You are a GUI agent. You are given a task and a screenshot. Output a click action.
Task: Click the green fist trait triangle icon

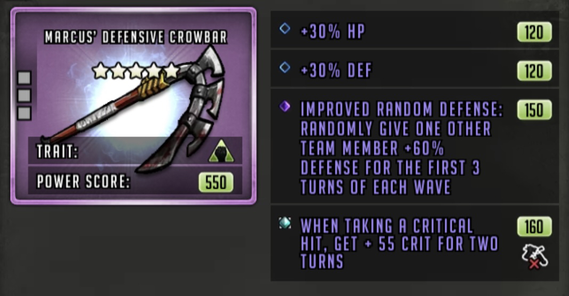pos(221,151)
